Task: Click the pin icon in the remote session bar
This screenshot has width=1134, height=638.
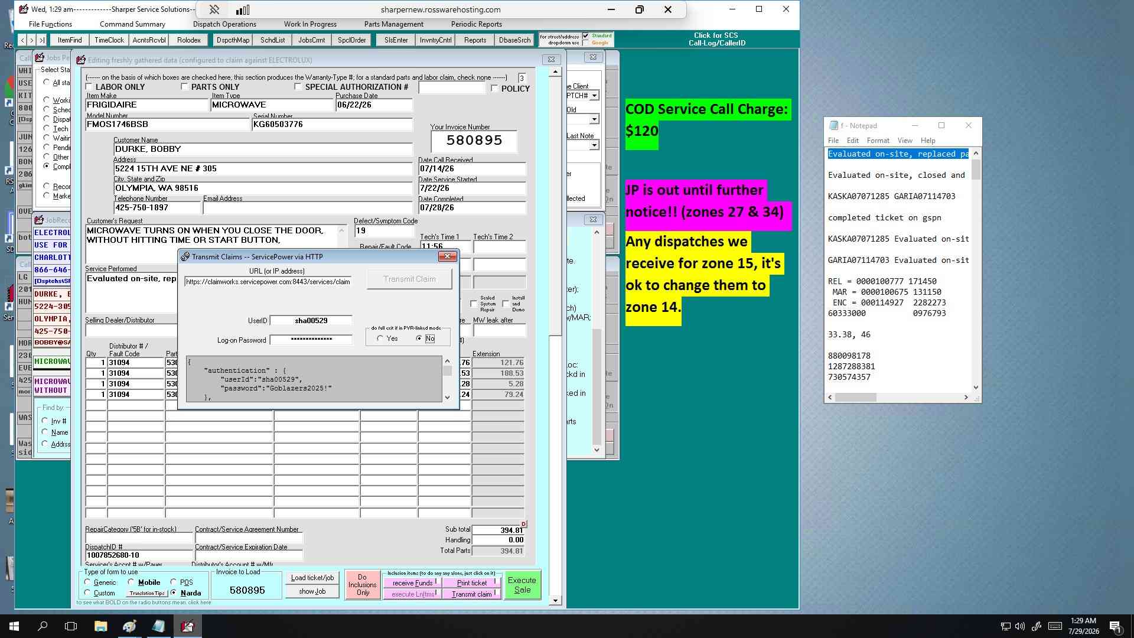Action: (214, 9)
